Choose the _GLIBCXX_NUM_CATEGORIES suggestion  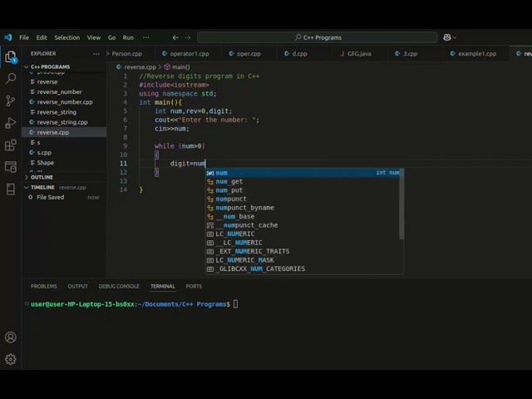pyautogui.click(x=303, y=268)
